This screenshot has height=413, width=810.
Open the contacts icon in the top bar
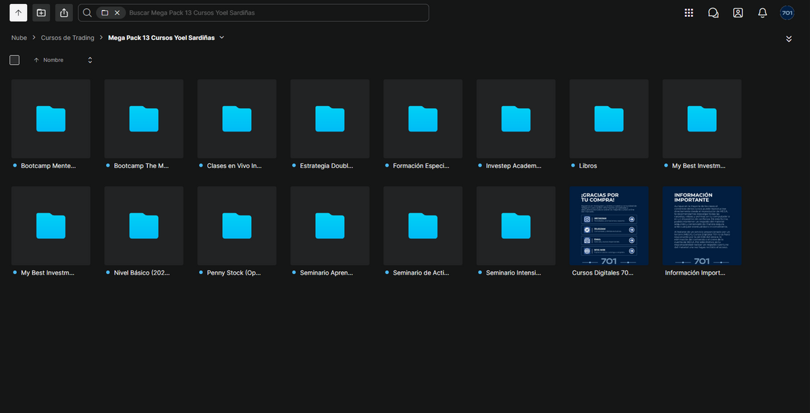pyautogui.click(x=738, y=13)
